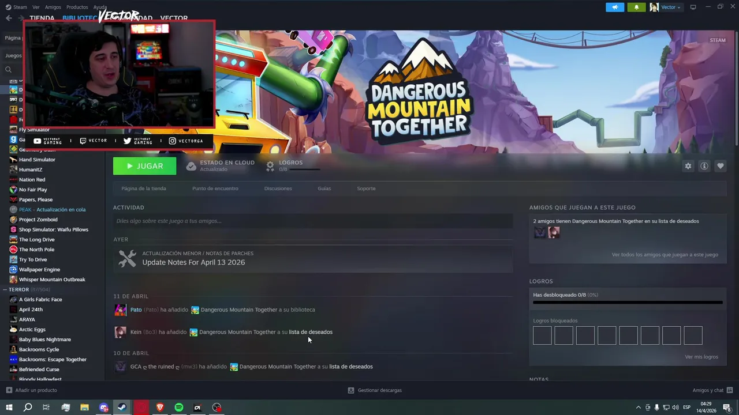The image size is (739, 415).
Task: Select No Fair Play game
Action: coord(33,190)
